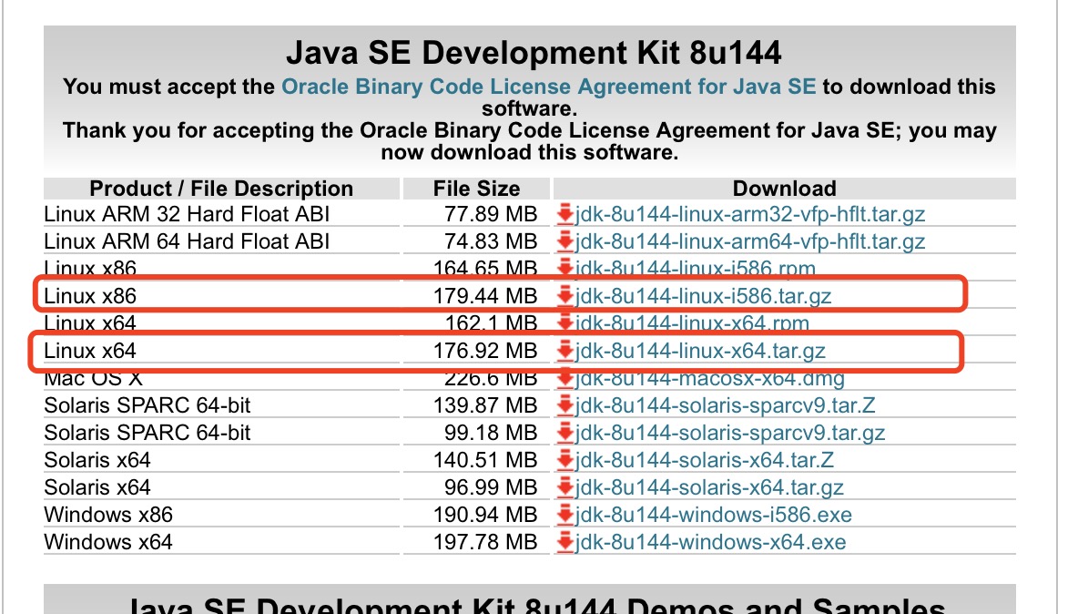Download jdk-8u144-solaris-x64.tar.gz
Image resolution: width=1078 pixels, height=614 pixels.
coord(709,487)
